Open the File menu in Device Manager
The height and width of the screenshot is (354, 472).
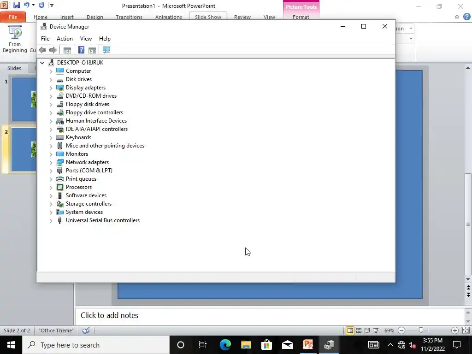pyautogui.click(x=45, y=39)
